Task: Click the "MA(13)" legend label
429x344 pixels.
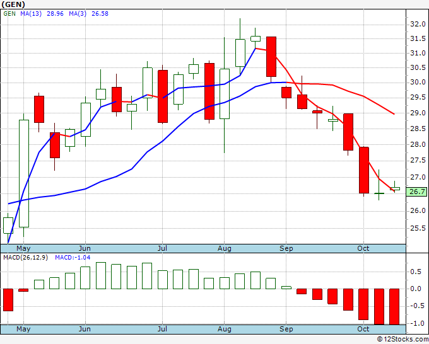Action: coord(31,14)
